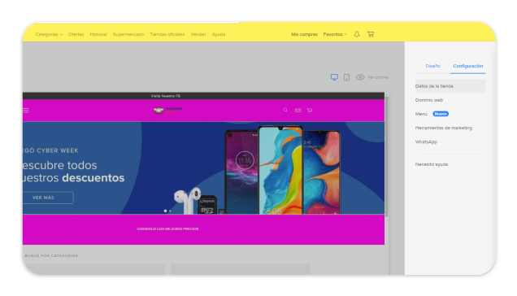Click the cart icon in store preview
Image resolution: width=517 pixels, height=296 pixels.
309,111
